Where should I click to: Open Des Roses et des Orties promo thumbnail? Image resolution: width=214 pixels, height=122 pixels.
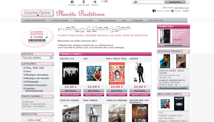[x=165, y=36]
